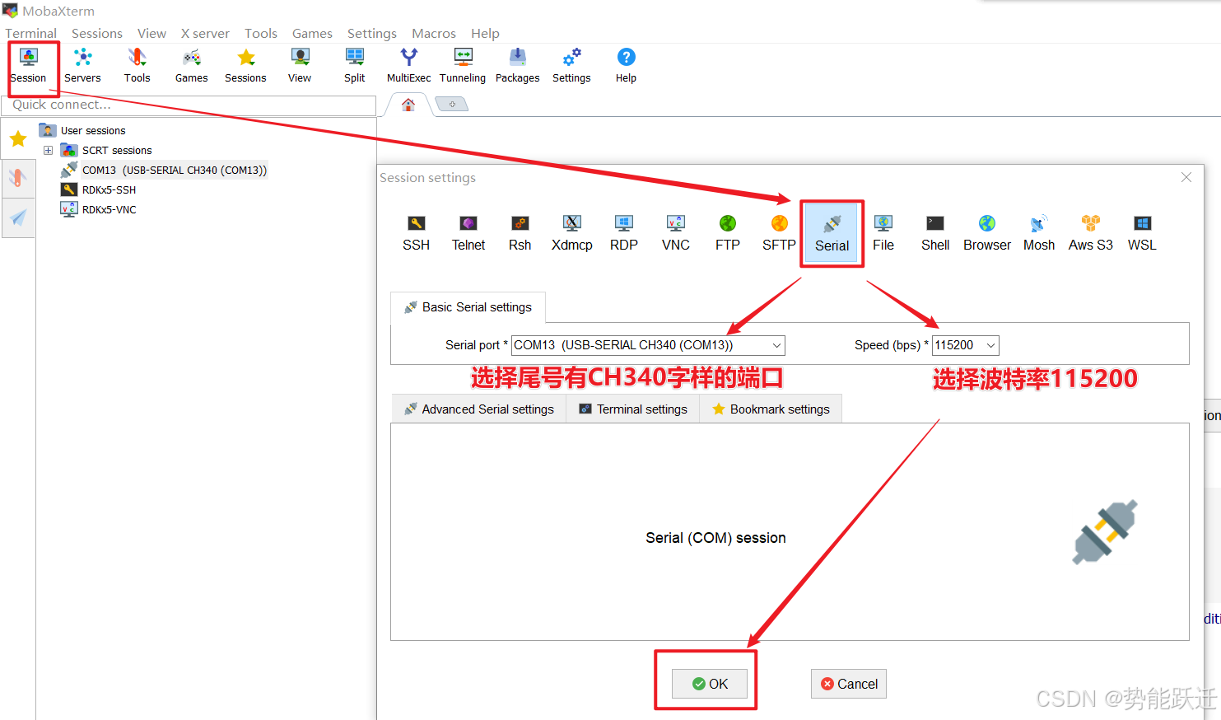Open the Sessions star toolbar icon

245,66
